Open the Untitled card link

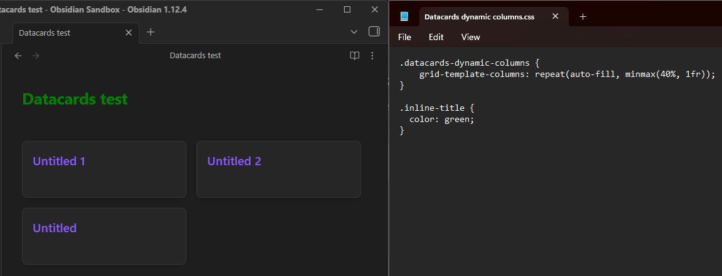point(55,228)
